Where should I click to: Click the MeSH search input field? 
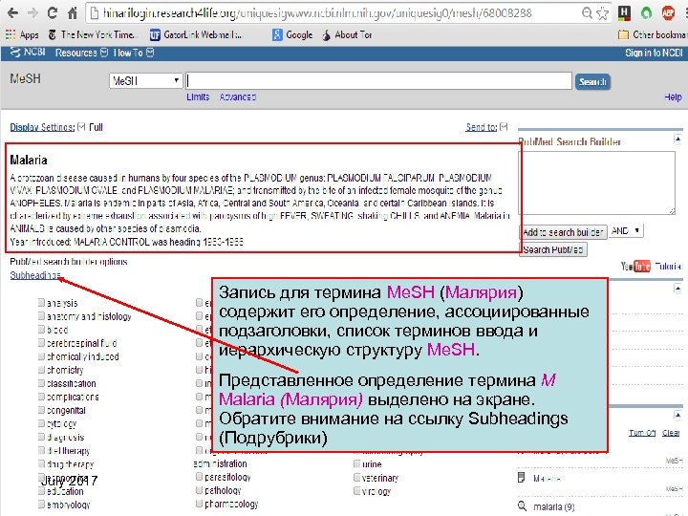click(x=378, y=80)
